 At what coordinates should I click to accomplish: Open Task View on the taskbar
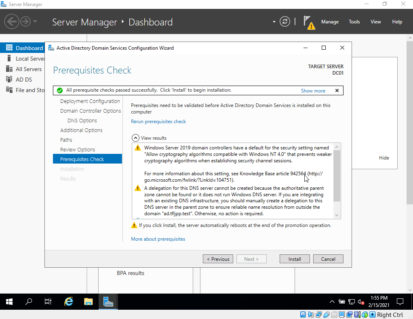click(x=48, y=302)
